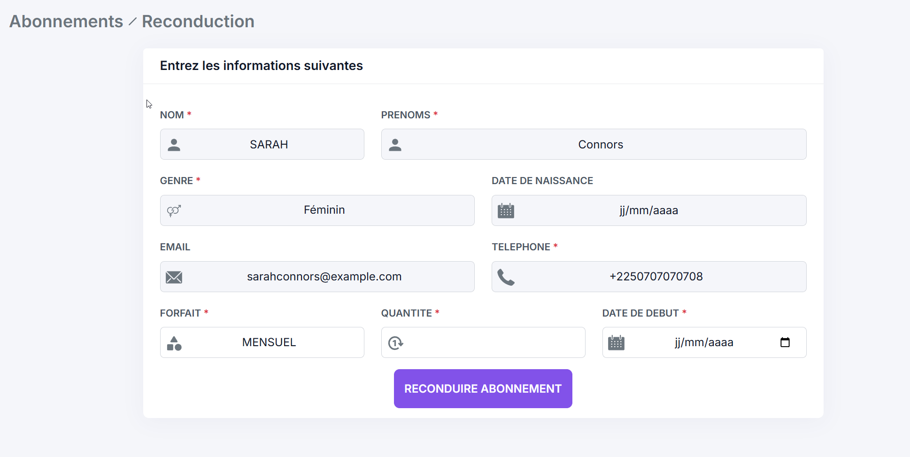The image size is (910, 457).
Task: Click heading 'Entrez les informations suivantes'
Action: coord(262,66)
